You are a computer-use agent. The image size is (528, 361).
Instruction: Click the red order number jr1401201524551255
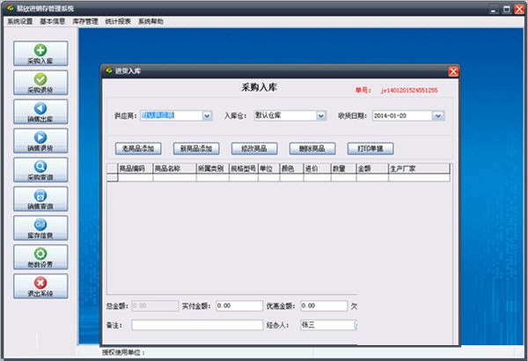[409, 91]
